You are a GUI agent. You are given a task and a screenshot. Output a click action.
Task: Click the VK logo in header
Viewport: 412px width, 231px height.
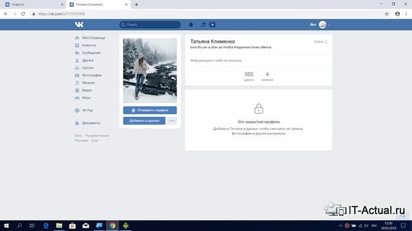tap(79, 24)
